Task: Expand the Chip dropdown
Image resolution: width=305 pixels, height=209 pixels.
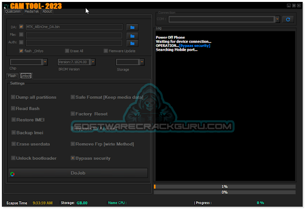Action: (x=45, y=62)
